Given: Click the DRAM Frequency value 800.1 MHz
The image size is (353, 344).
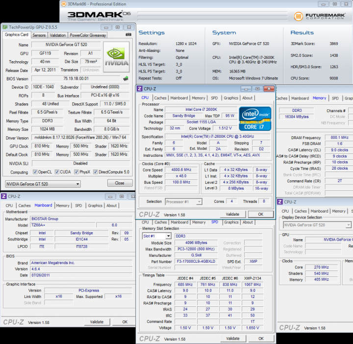Looking at the screenshot, I should tap(339, 138).
